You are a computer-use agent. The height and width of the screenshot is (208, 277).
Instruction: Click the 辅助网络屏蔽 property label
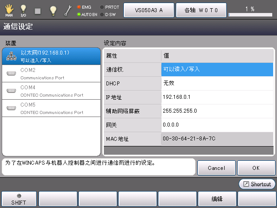[x=132, y=111]
